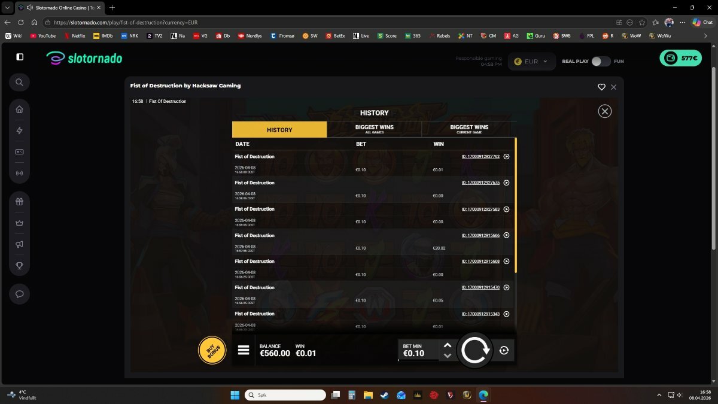The image size is (718, 404).
Task: Open the trophy tournaments sidebar icon
Action: pyautogui.click(x=19, y=265)
